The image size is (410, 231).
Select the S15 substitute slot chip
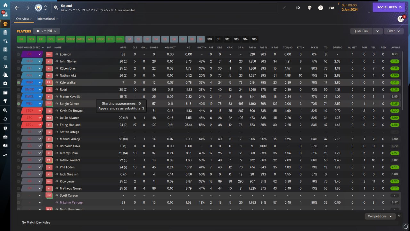pos(254,39)
